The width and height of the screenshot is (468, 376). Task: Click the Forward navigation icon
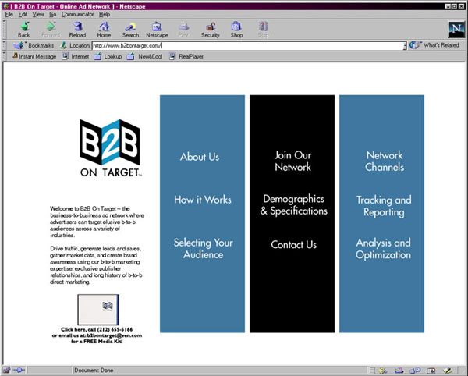51,30
